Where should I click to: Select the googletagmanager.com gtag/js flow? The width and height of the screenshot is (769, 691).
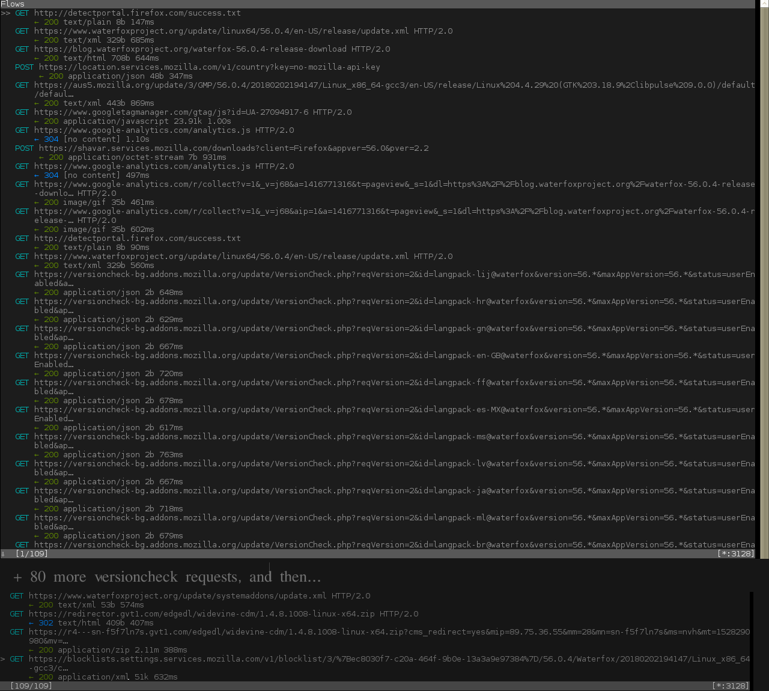click(x=183, y=112)
